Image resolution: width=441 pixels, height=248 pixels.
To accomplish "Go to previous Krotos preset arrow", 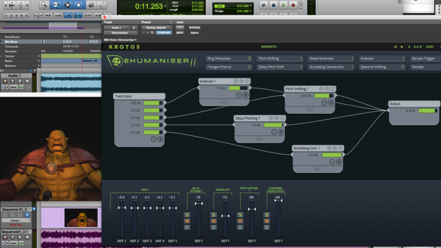I will (395, 47).
